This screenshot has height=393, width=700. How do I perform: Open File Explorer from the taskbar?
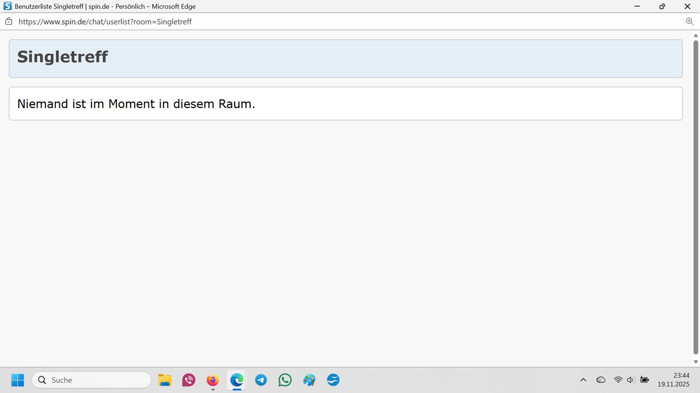click(165, 380)
